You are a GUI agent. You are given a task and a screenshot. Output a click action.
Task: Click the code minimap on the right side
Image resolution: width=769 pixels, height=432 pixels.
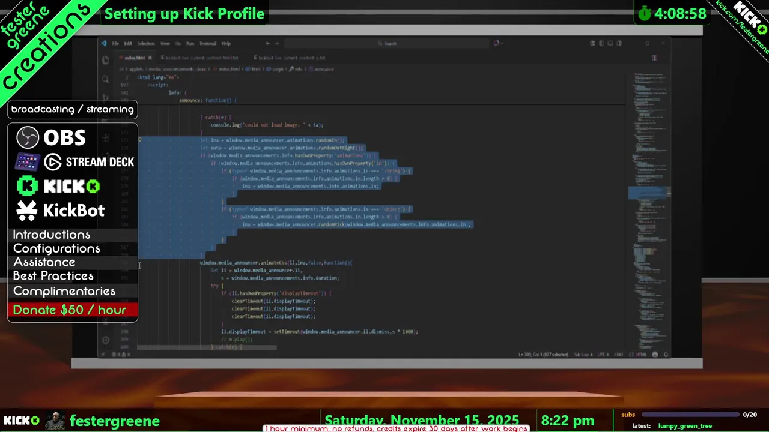pyautogui.click(x=649, y=210)
